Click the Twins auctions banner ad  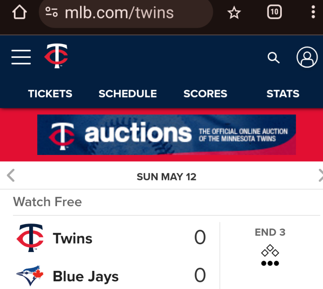tap(166, 134)
